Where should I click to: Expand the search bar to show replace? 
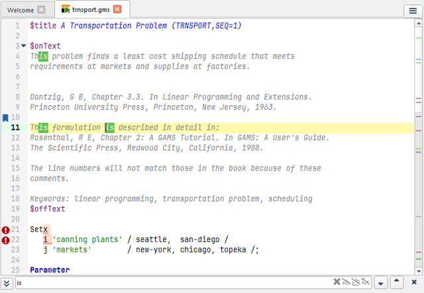coord(7,283)
